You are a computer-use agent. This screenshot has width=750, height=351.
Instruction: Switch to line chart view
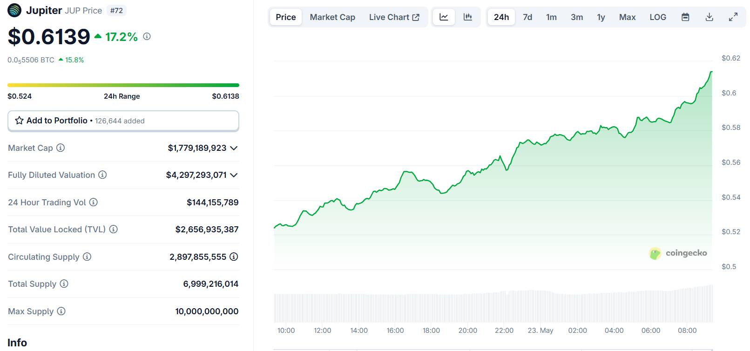(444, 17)
